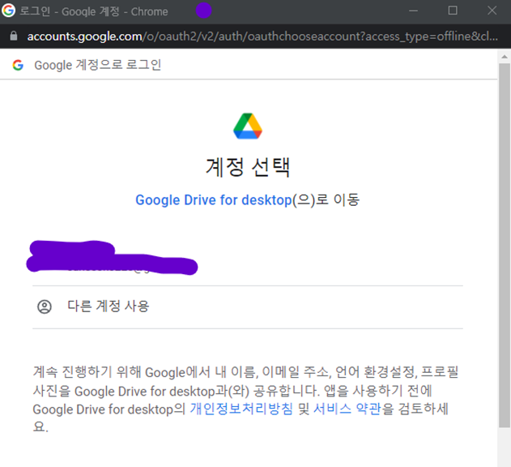Open the Google Drive for desktop link

point(214,199)
